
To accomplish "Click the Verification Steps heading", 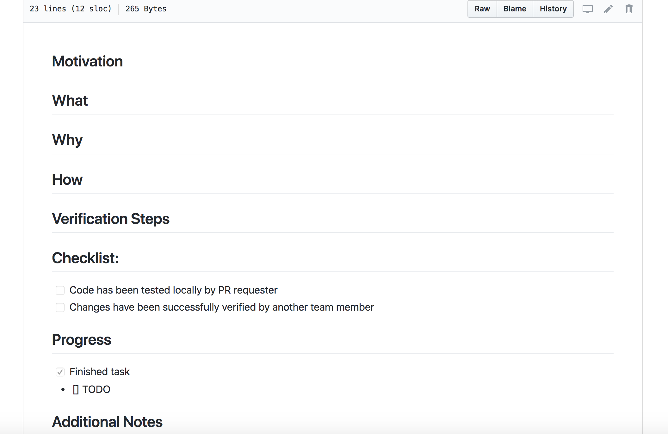I will pos(111,219).
